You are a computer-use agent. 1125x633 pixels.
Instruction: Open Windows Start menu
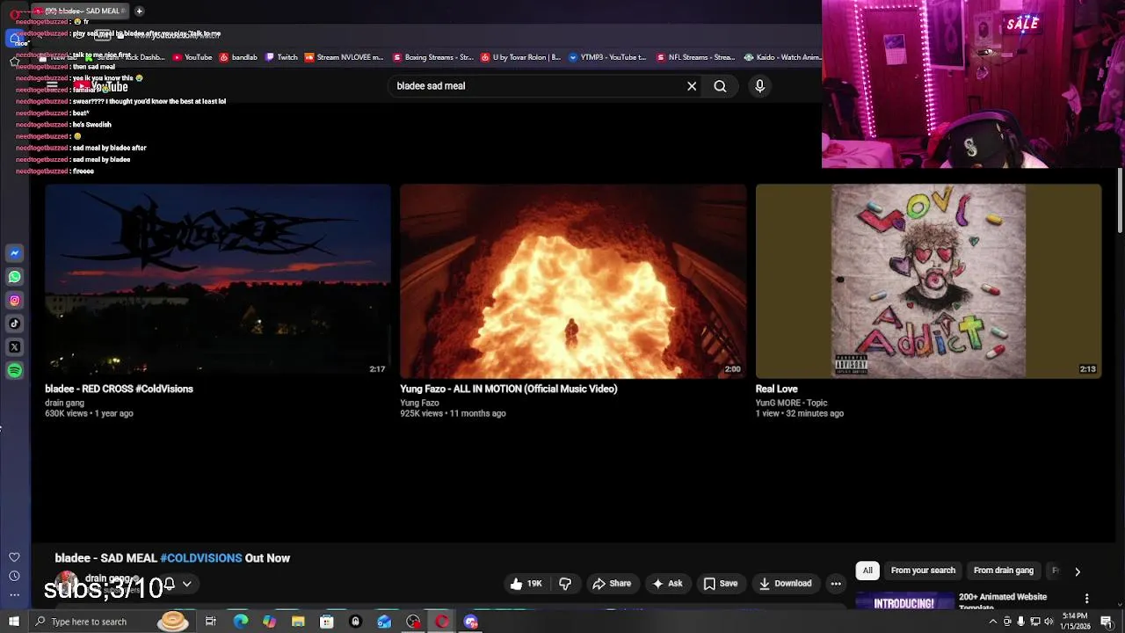14,622
